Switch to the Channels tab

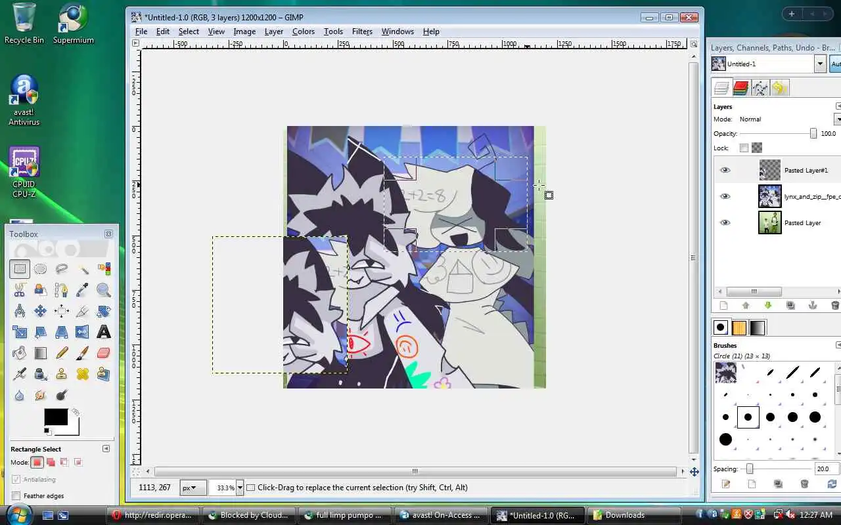(x=741, y=88)
